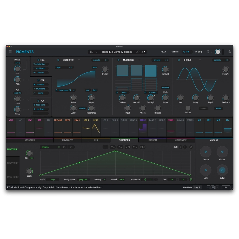239x239 pixels.
Task: Toggle the Chorus effect power button
Action: click(179, 60)
